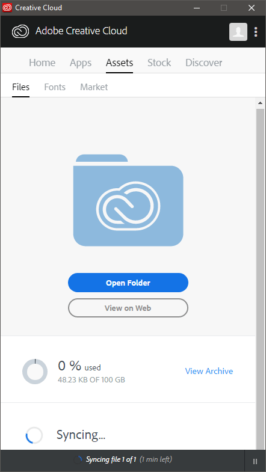Select the Market sub-tab
Image resolution: width=266 pixels, height=472 pixels.
[94, 87]
